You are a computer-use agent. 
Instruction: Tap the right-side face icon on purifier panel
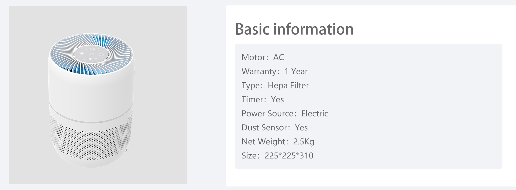point(101,55)
